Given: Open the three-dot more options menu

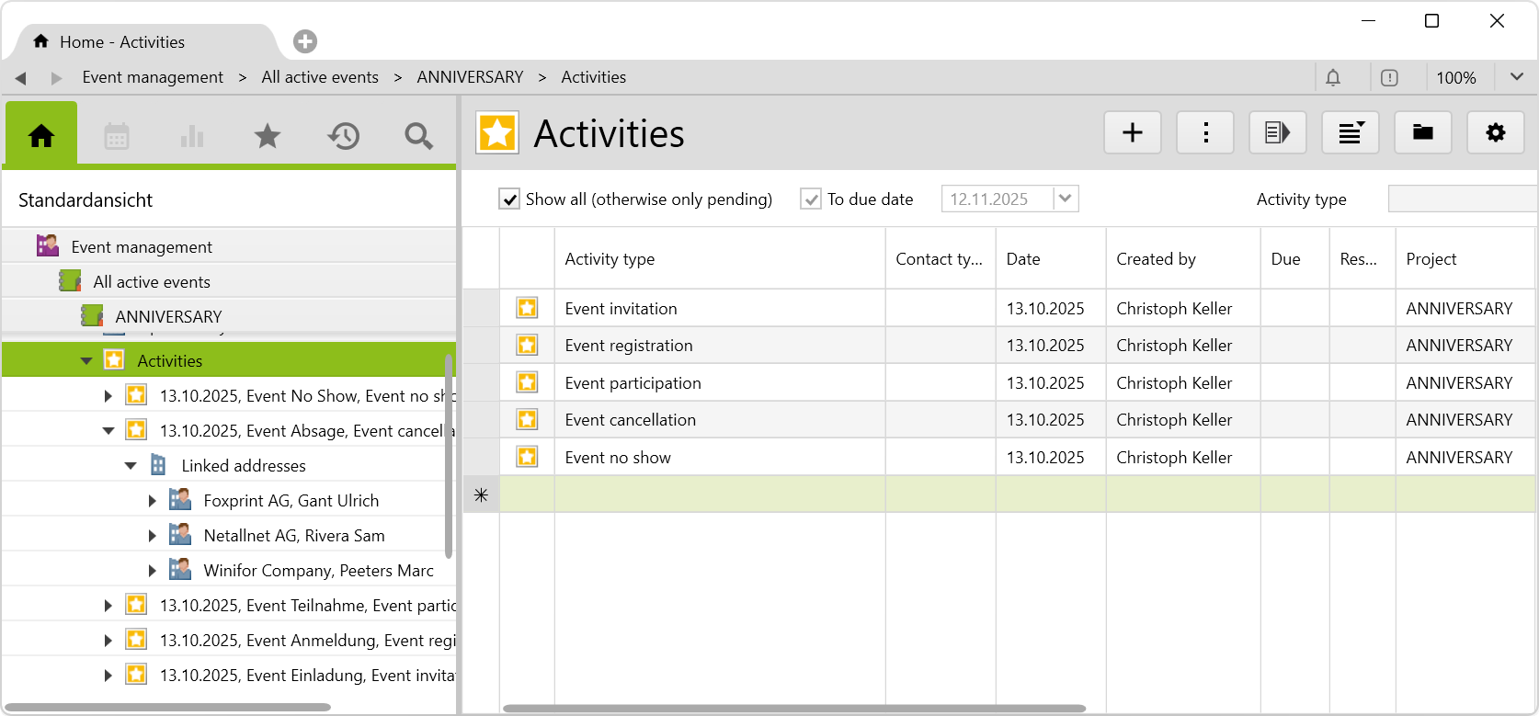Looking at the screenshot, I should [x=1205, y=133].
